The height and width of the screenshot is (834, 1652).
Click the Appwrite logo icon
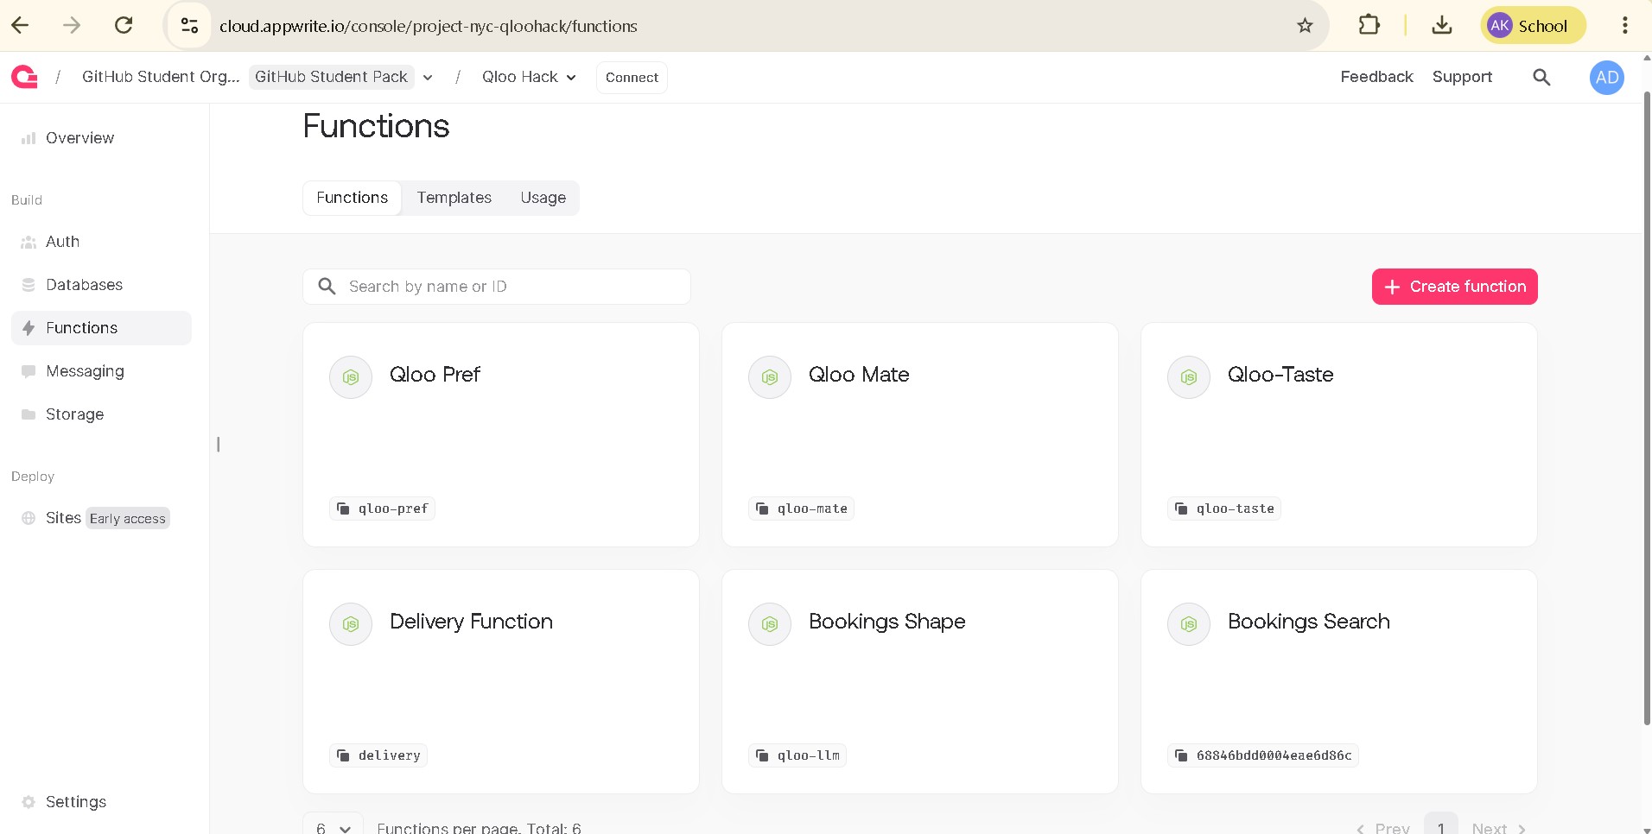(x=24, y=78)
